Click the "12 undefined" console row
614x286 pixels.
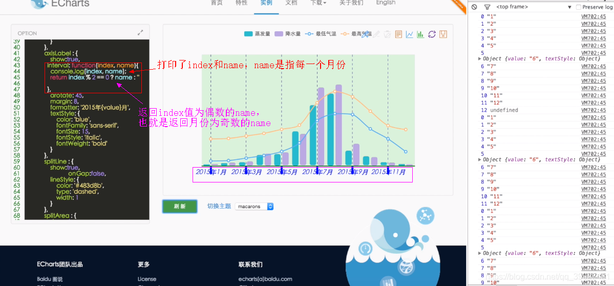click(x=540, y=110)
